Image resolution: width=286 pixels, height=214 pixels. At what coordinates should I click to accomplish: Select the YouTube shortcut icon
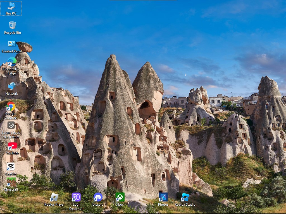12,146
